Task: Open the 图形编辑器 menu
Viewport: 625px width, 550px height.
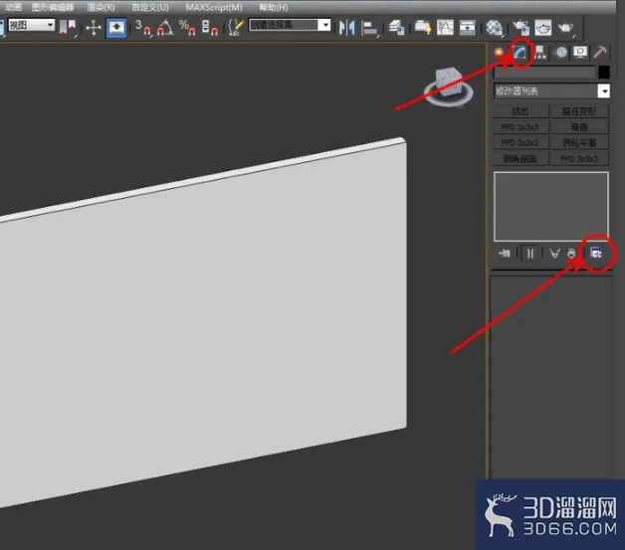Action: click(x=52, y=7)
